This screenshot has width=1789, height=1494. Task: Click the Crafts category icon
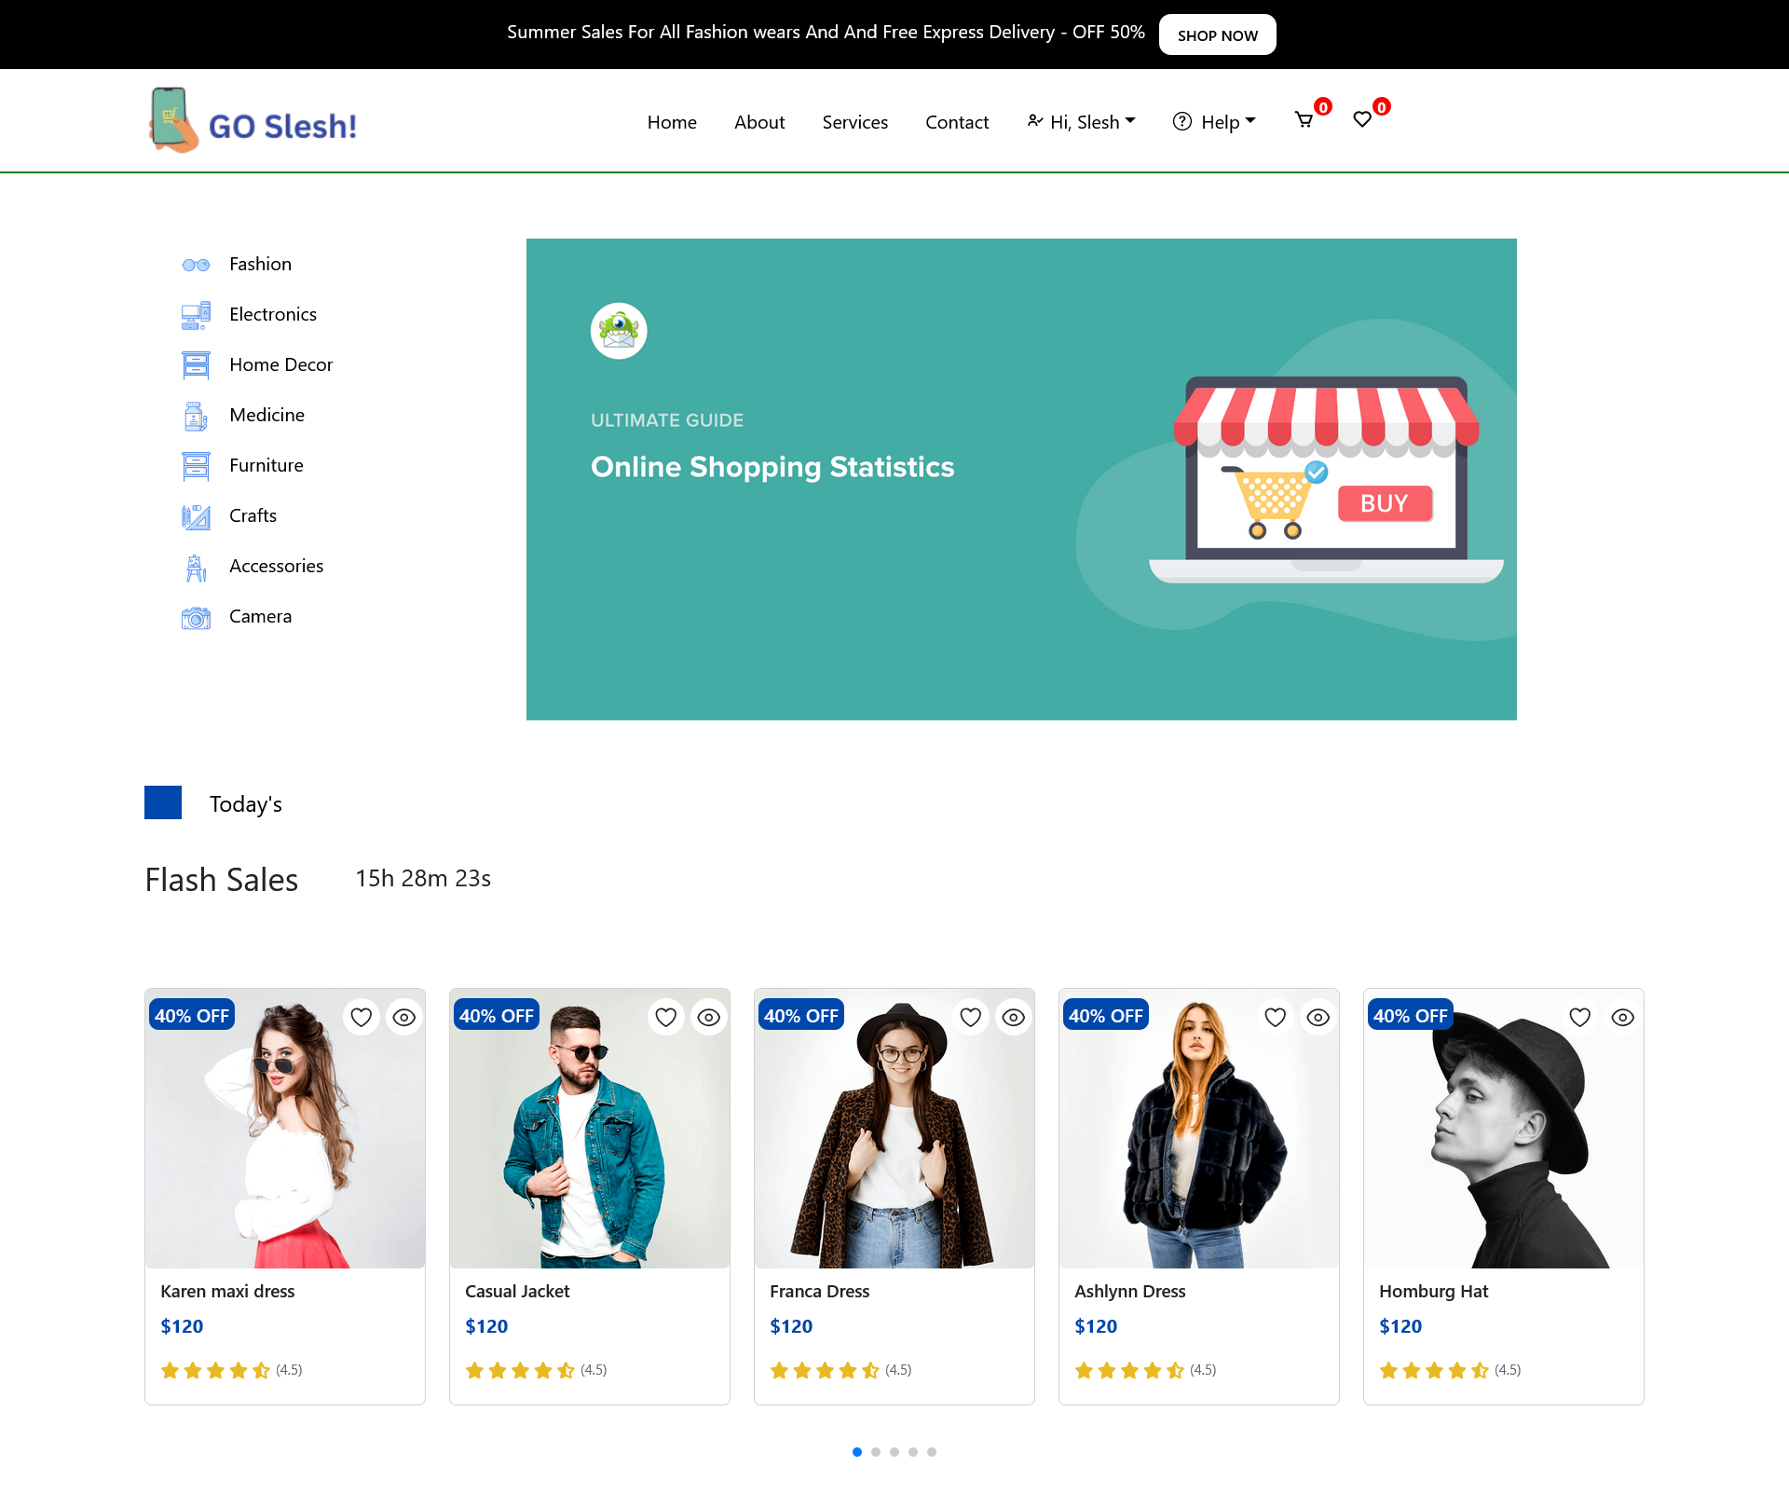tap(196, 517)
